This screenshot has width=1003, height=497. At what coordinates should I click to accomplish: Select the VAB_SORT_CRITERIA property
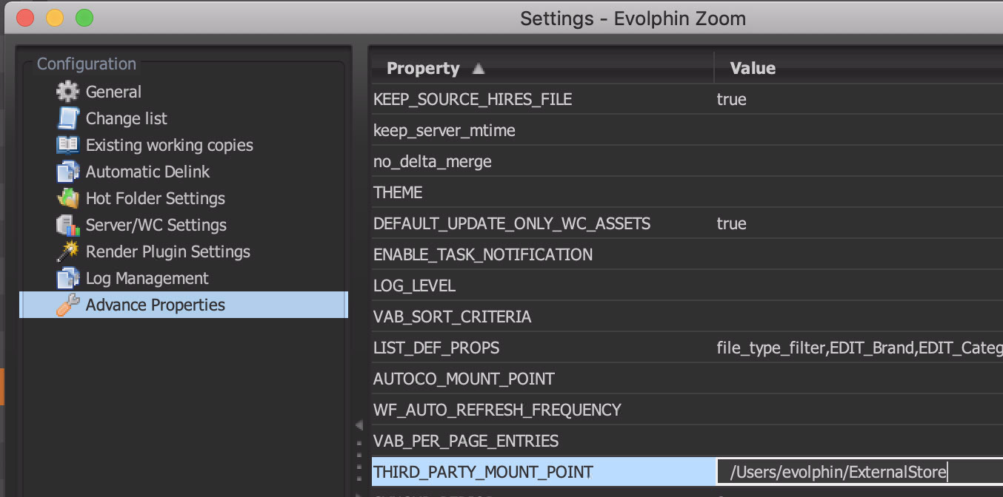click(x=453, y=317)
